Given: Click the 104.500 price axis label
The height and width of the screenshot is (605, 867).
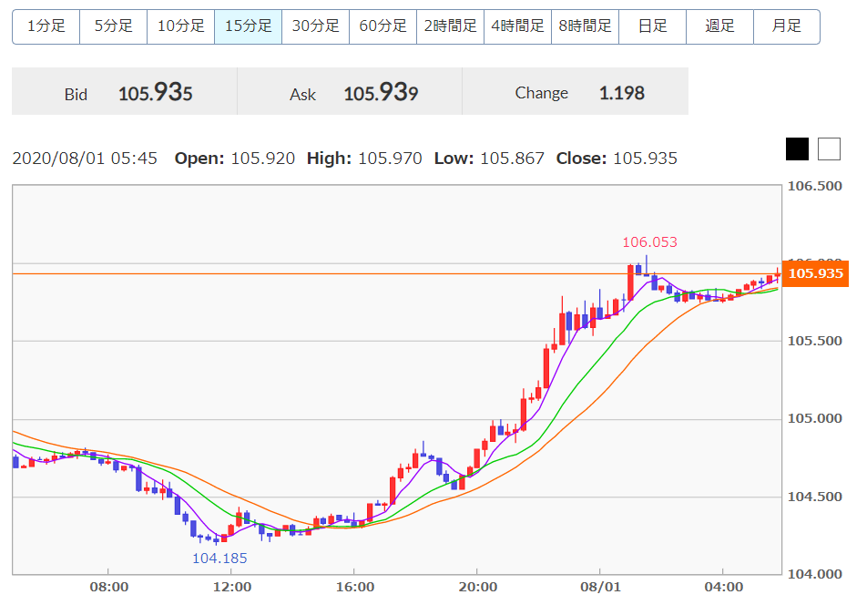Looking at the screenshot, I should 815,497.
